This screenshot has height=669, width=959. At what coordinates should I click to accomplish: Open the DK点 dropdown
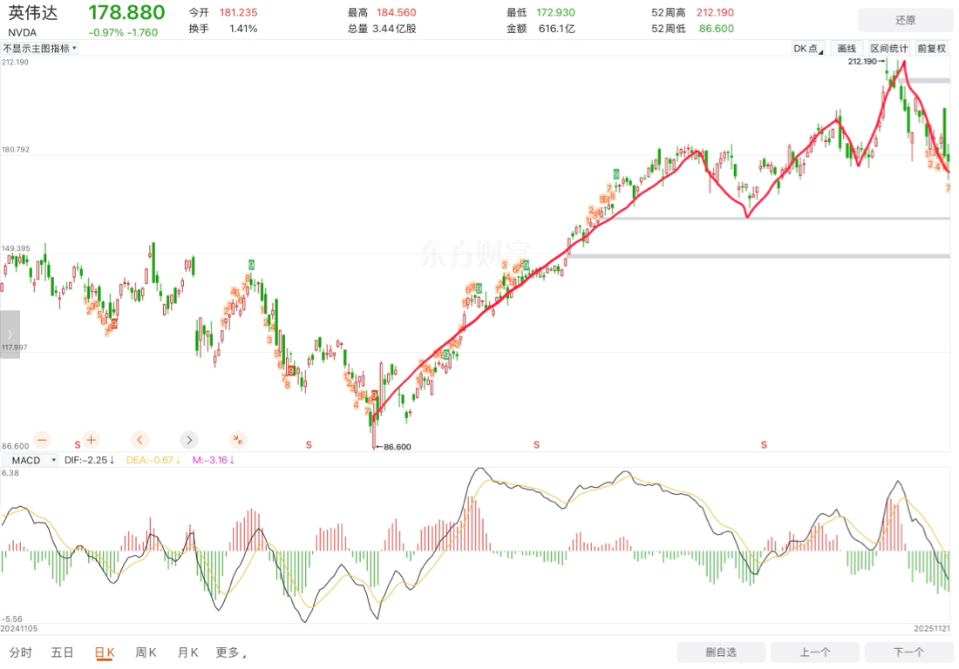808,49
